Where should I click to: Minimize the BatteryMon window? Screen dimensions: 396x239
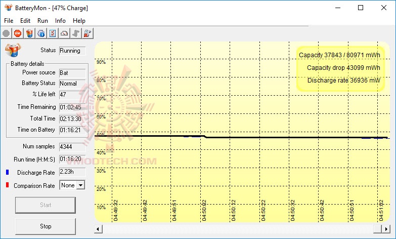(x=338, y=8)
